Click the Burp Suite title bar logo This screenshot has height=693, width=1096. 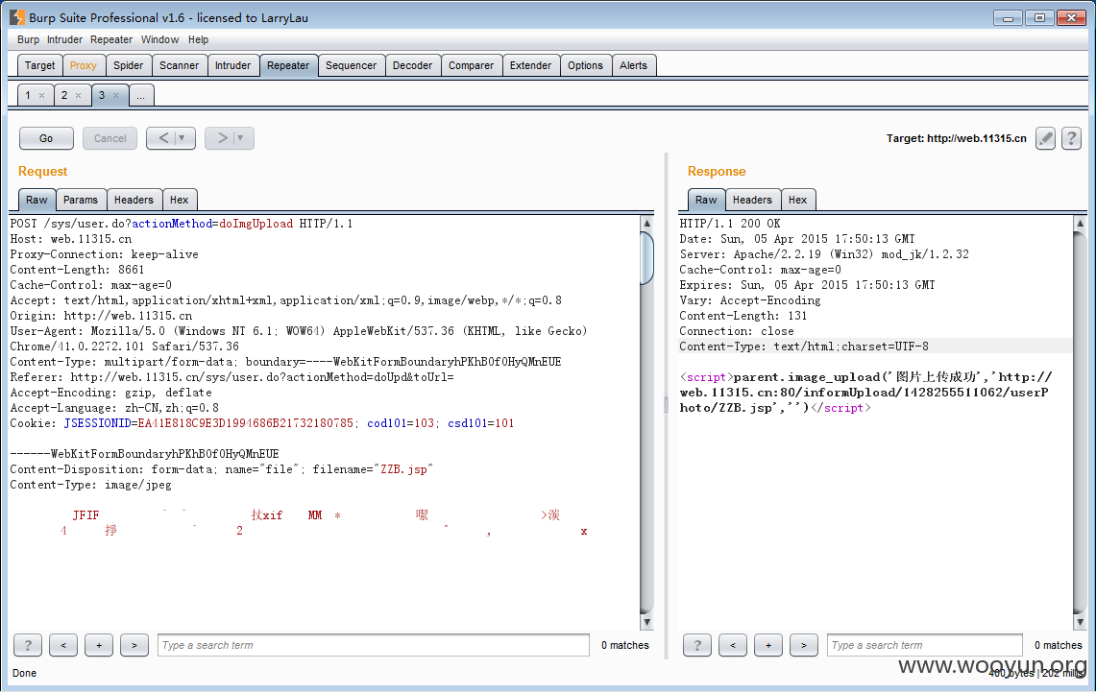pos(16,17)
